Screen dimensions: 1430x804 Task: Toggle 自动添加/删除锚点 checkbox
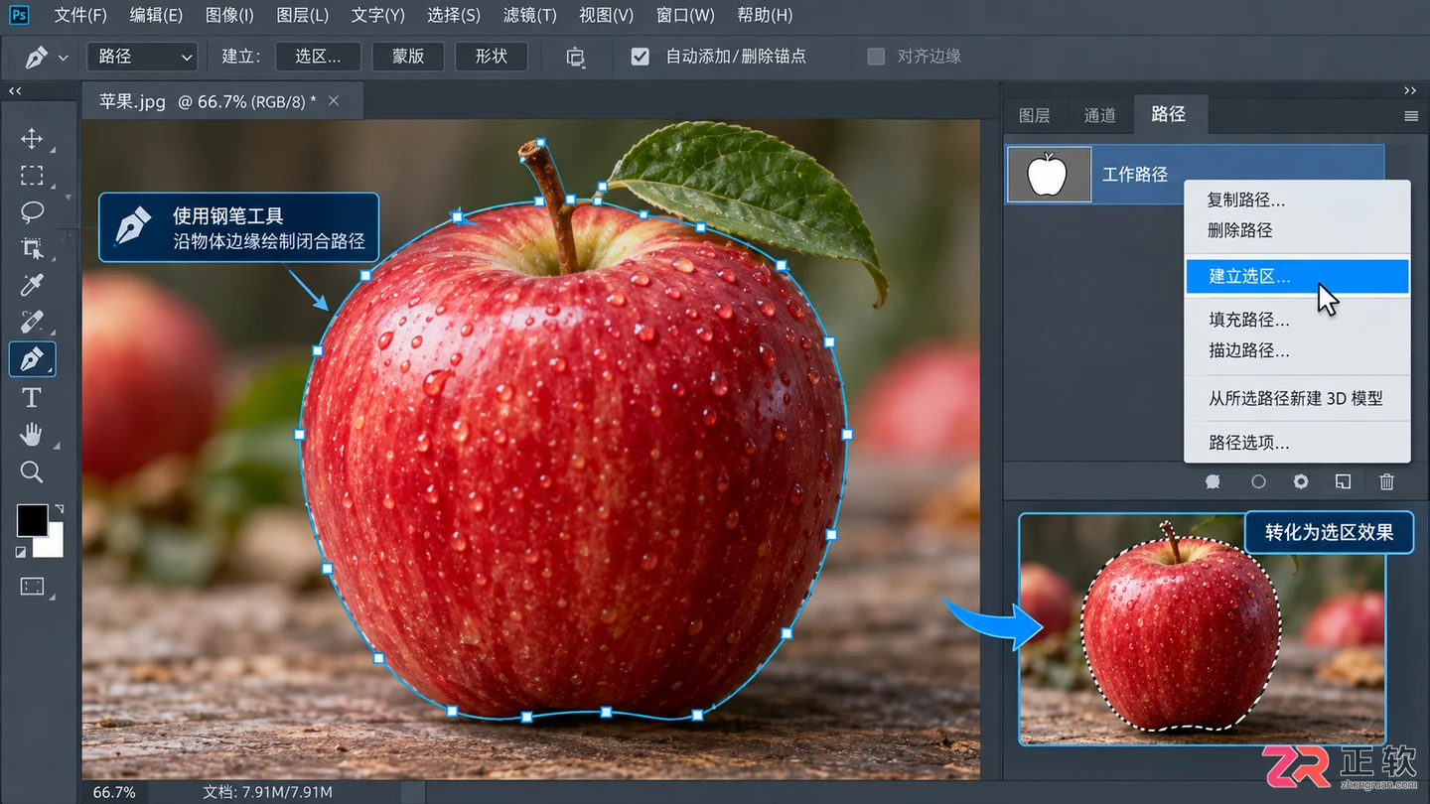[x=641, y=57]
